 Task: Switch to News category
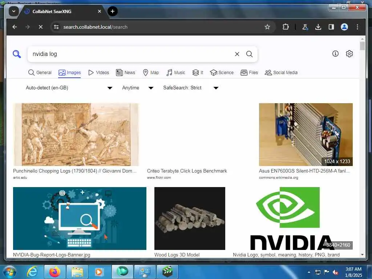click(125, 73)
